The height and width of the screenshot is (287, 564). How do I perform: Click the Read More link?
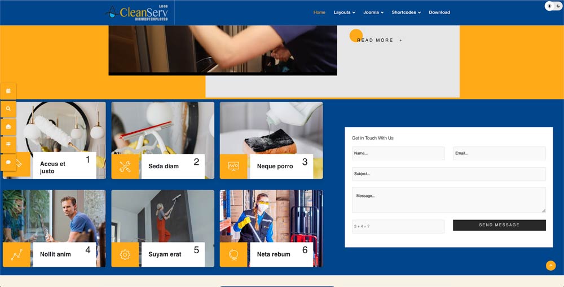376,41
